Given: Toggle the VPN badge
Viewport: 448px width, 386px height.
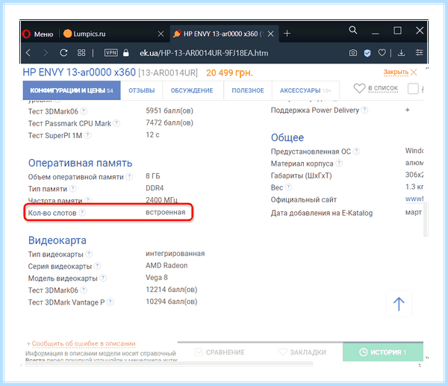Looking at the screenshot, I should tap(111, 53).
